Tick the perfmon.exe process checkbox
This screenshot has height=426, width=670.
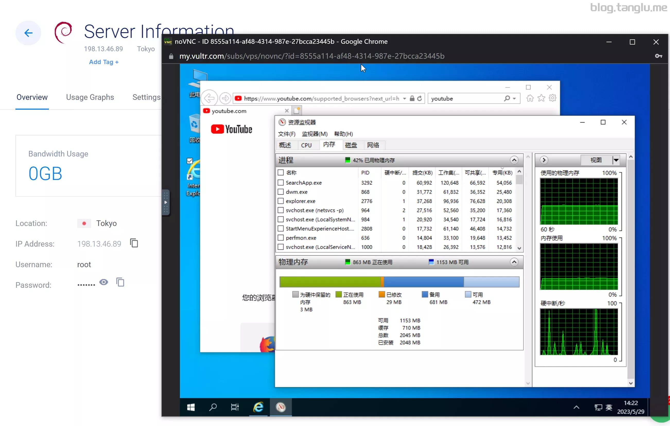(281, 238)
